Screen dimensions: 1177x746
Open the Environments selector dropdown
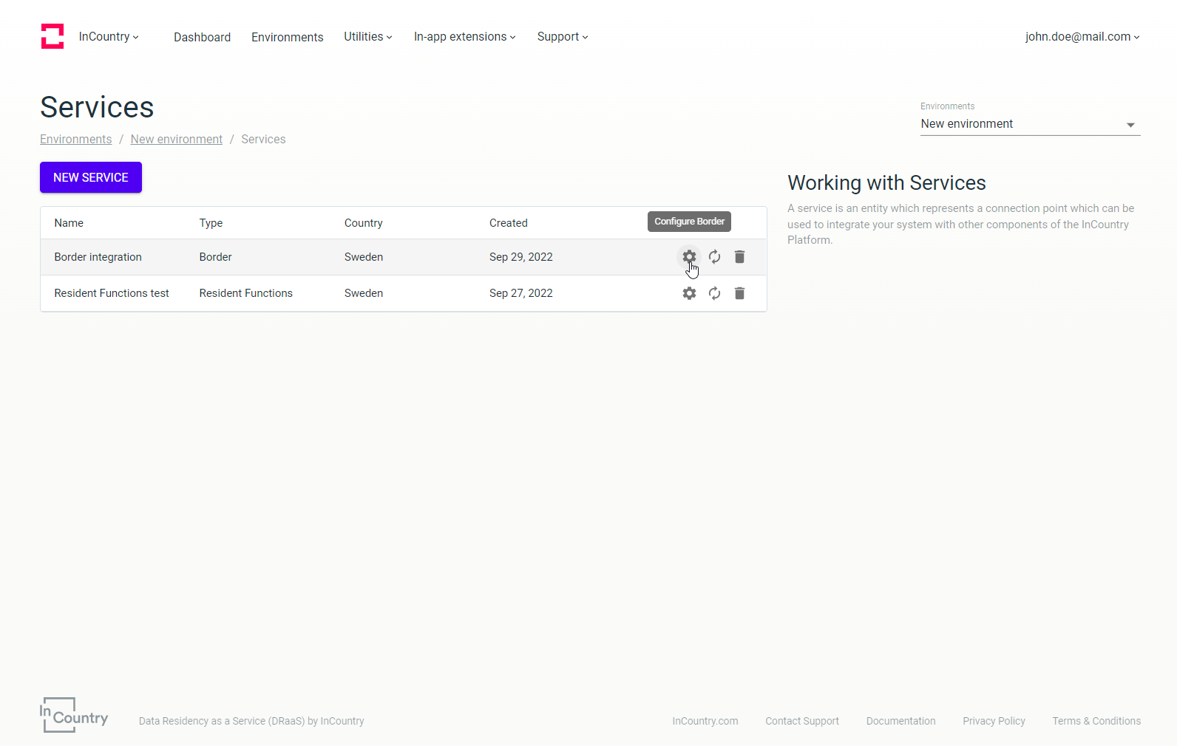(1030, 124)
